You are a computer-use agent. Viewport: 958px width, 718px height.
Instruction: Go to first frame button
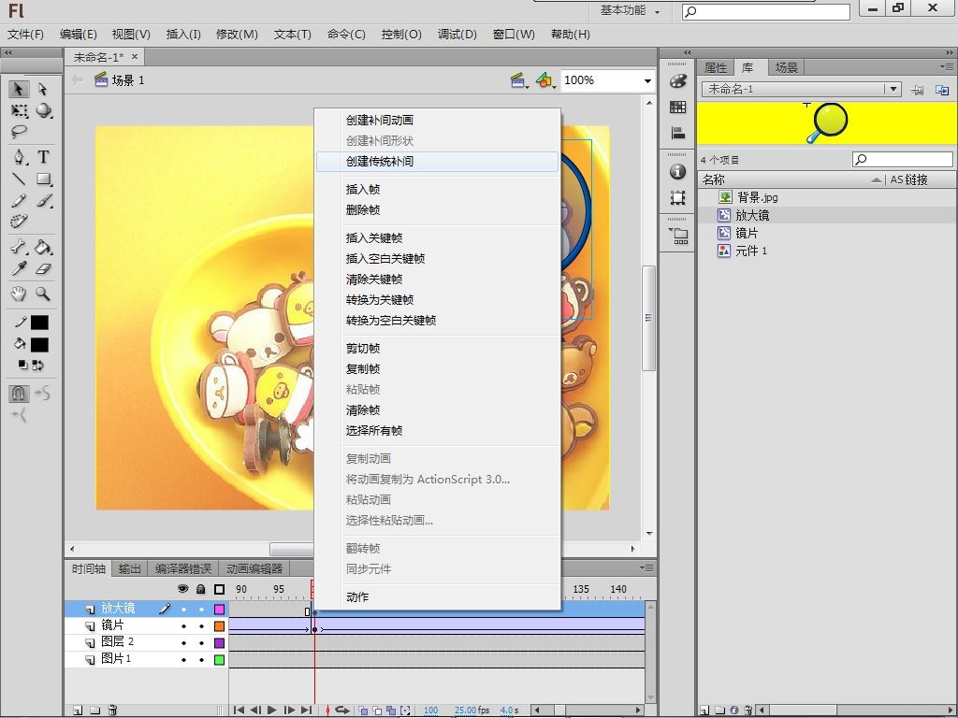(239, 711)
